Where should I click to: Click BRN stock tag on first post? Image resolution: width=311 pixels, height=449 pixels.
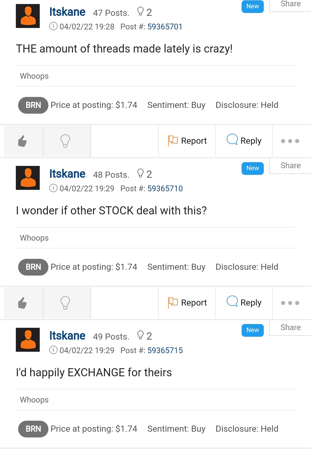click(x=33, y=105)
